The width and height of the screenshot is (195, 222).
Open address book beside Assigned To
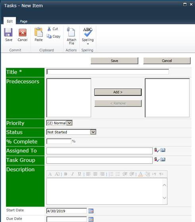click(163, 150)
